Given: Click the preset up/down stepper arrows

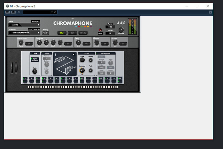Looking at the screenshot, I should click(x=52, y=12).
